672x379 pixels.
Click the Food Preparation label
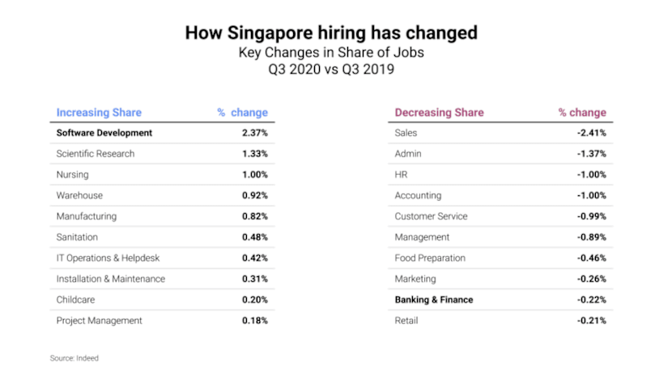click(x=430, y=258)
